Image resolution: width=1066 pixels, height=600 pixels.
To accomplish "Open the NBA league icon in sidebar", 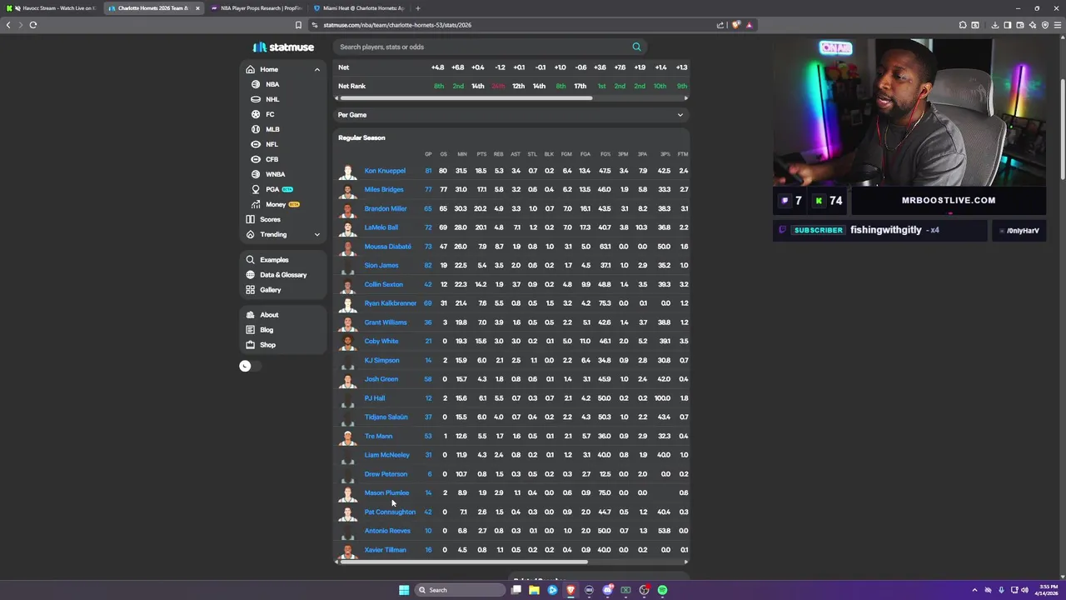I will click(256, 84).
